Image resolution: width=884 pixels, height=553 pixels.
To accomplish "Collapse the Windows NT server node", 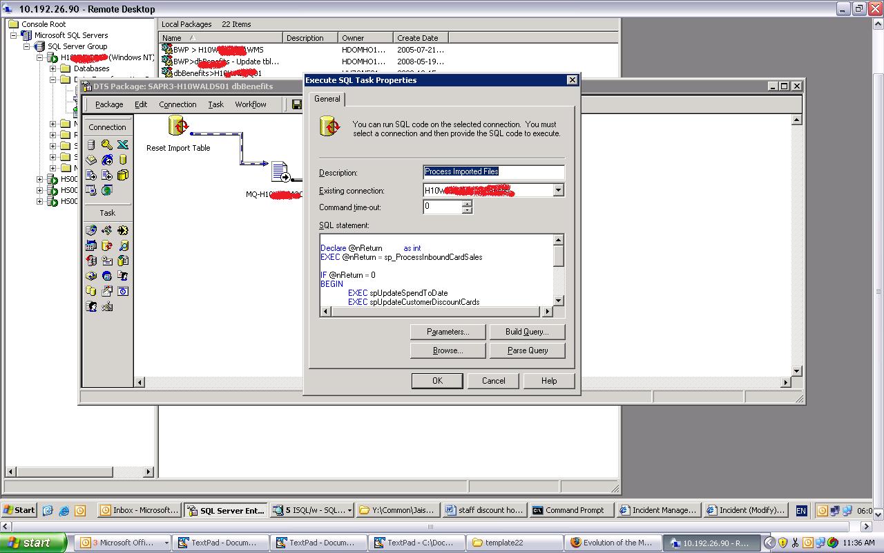I will pyautogui.click(x=40, y=57).
